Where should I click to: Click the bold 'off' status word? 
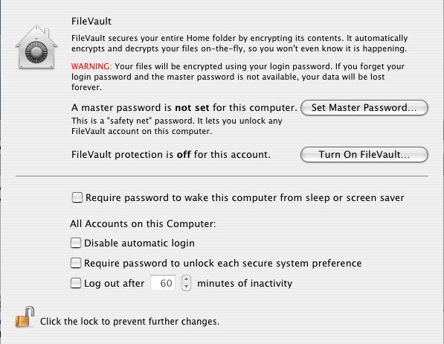tap(184, 155)
